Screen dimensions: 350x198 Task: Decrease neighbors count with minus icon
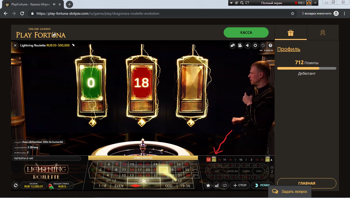pyautogui.click(x=272, y=176)
